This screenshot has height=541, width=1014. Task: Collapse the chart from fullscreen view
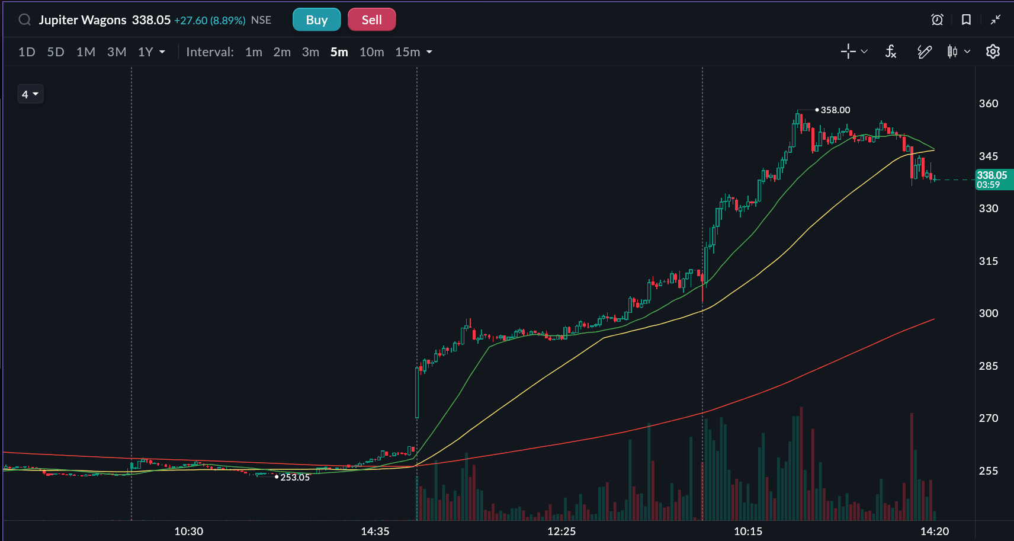tap(996, 20)
